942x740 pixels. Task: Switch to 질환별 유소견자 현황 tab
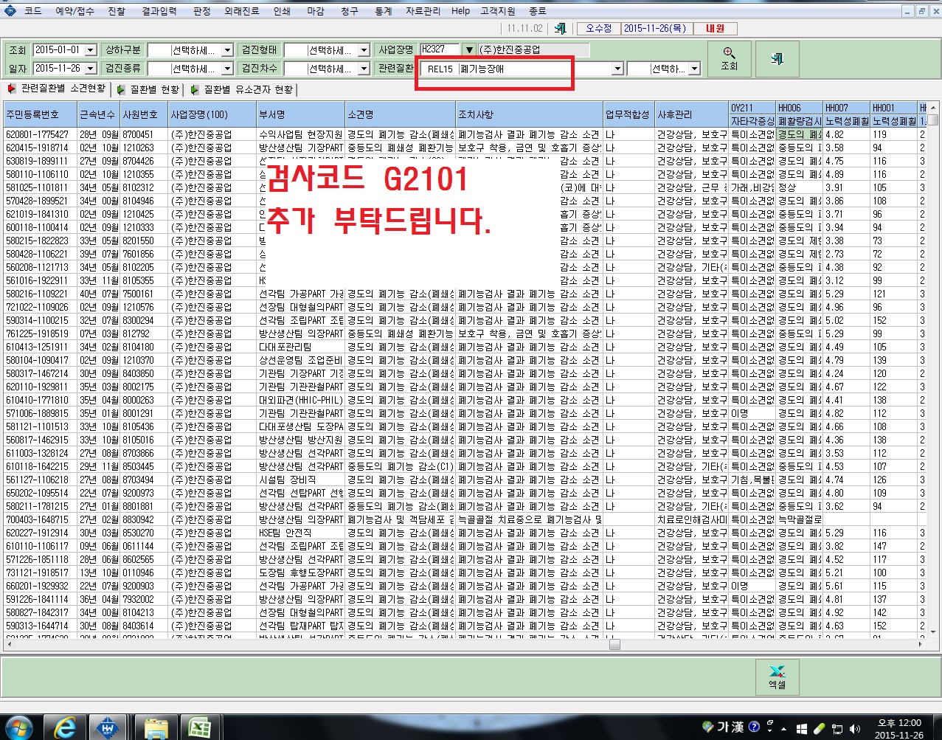(x=241, y=89)
